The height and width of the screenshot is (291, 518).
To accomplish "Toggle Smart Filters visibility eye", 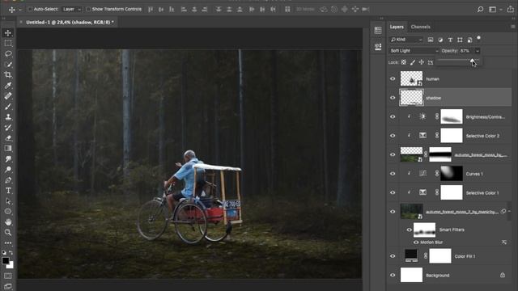I will click(409, 230).
